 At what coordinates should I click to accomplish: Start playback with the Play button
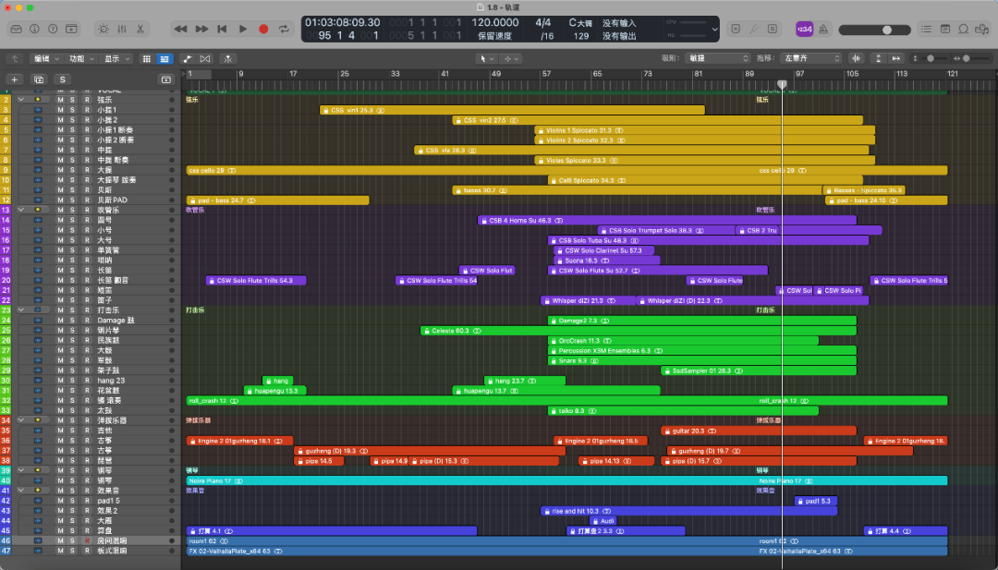click(x=242, y=29)
